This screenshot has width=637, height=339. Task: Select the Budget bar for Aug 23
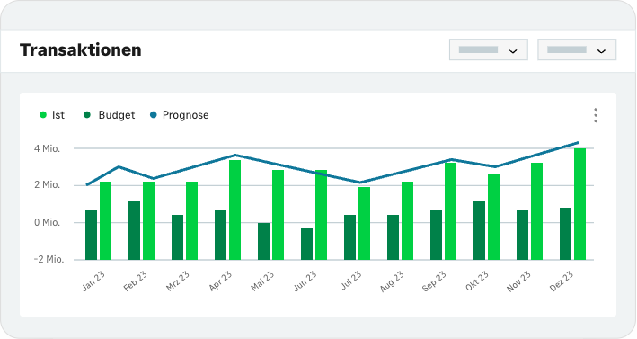(x=393, y=237)
